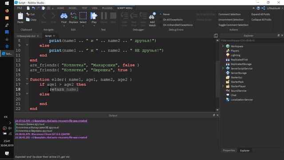284x160 pixels.
Task: Open the Find dropdown arrow
Action: [x=64, y=26]
